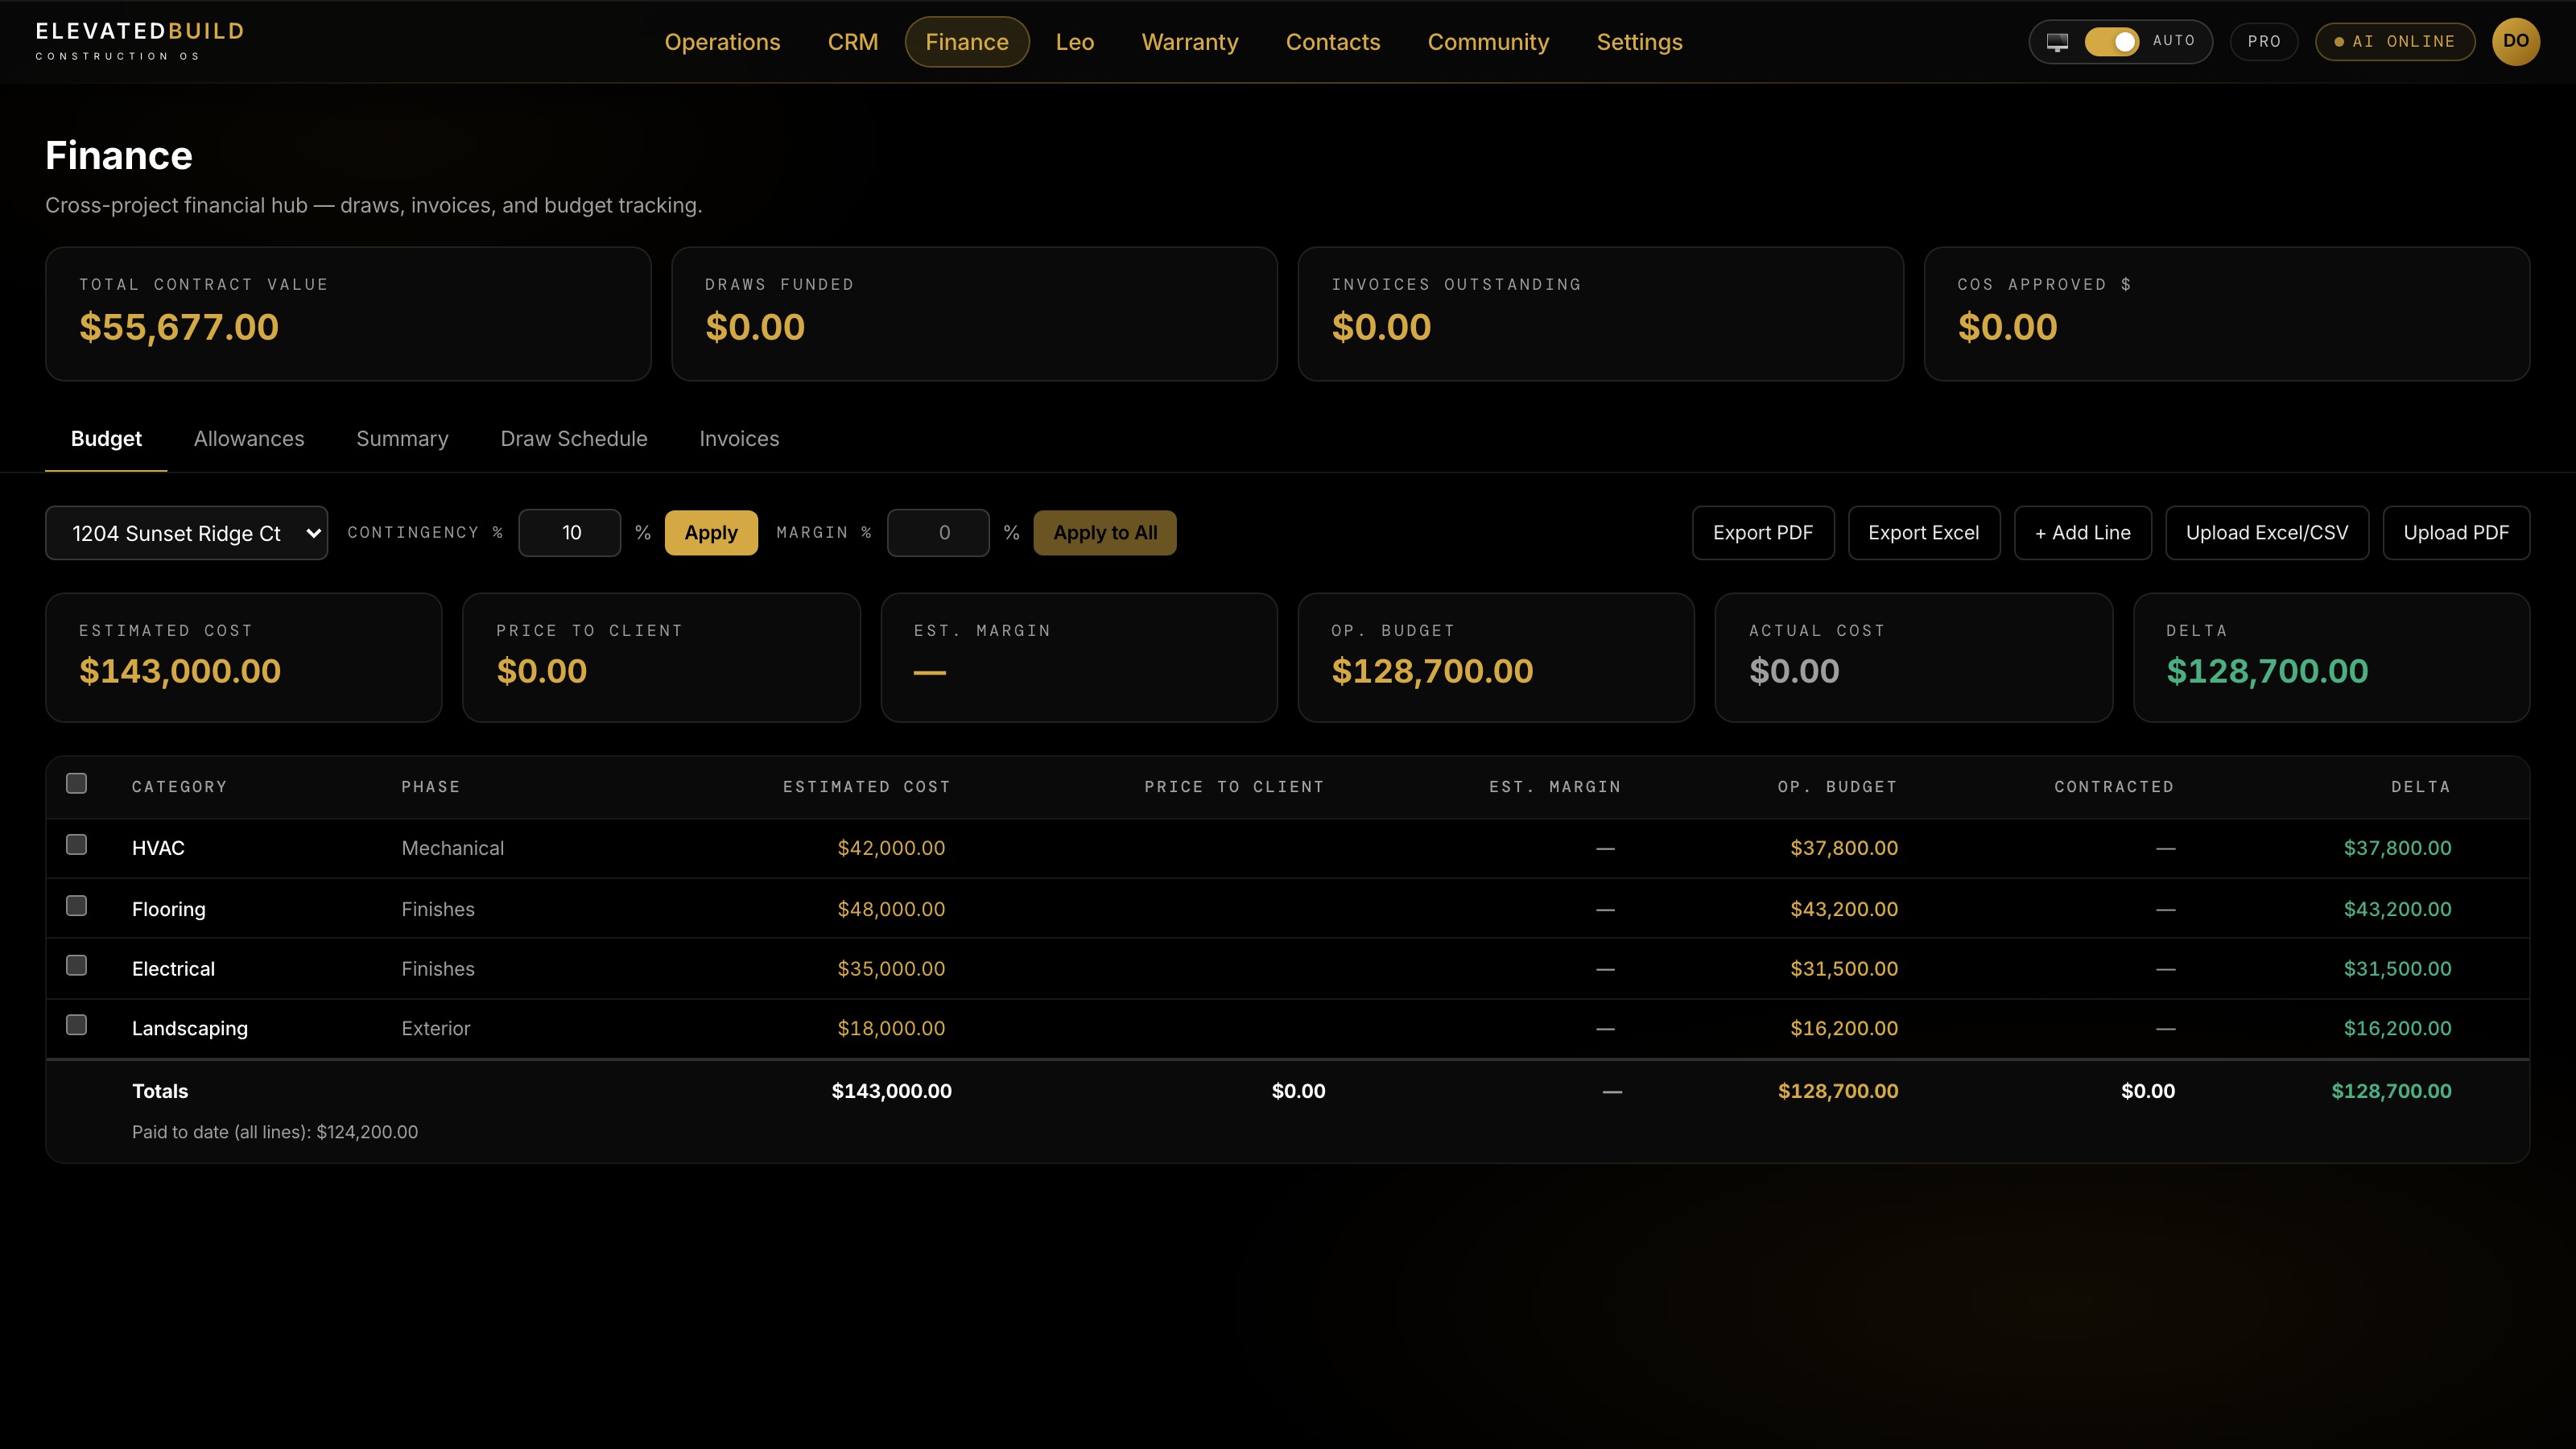Click Electrical op. budget $31,500.00
Screen dimensions: 2576x1449
(1844, 969)
